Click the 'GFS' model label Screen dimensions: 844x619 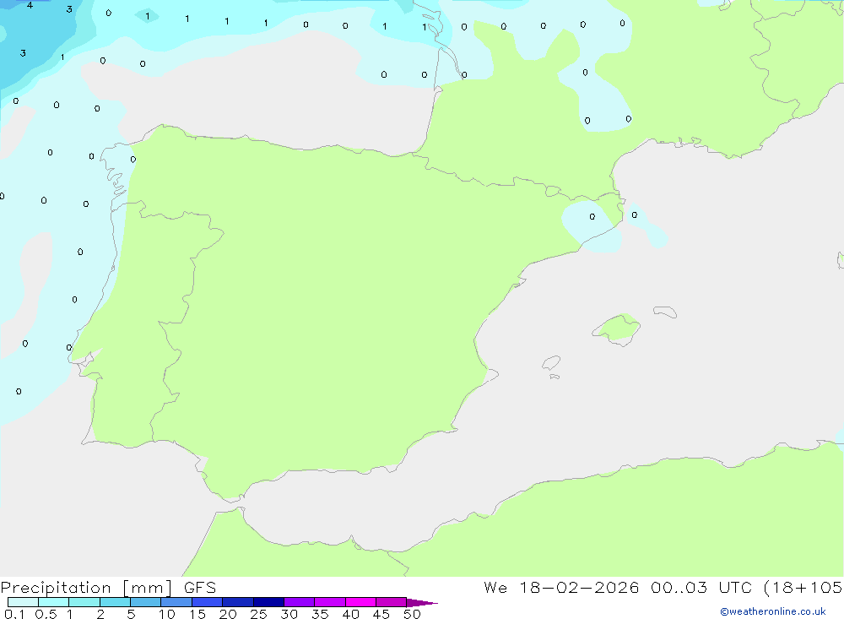200,588
